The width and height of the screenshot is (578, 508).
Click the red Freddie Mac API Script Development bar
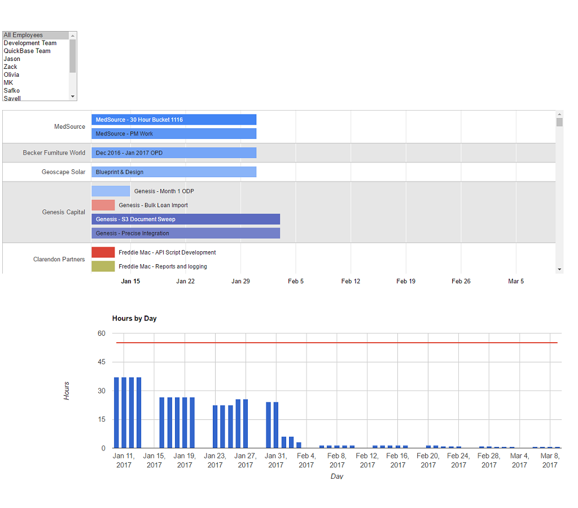103,252
